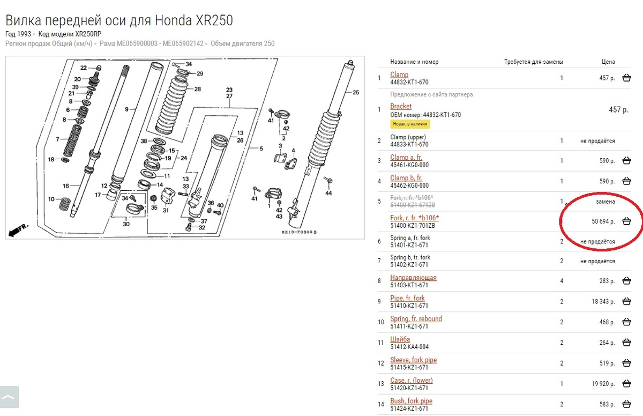Select the 'Clamp (upper)' part name

408,137
